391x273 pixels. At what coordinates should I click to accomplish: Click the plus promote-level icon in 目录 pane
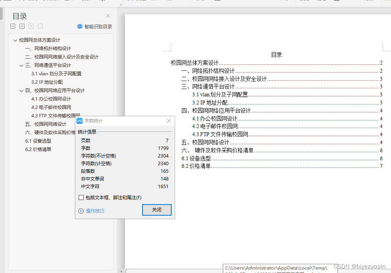[x=31, y=26]
